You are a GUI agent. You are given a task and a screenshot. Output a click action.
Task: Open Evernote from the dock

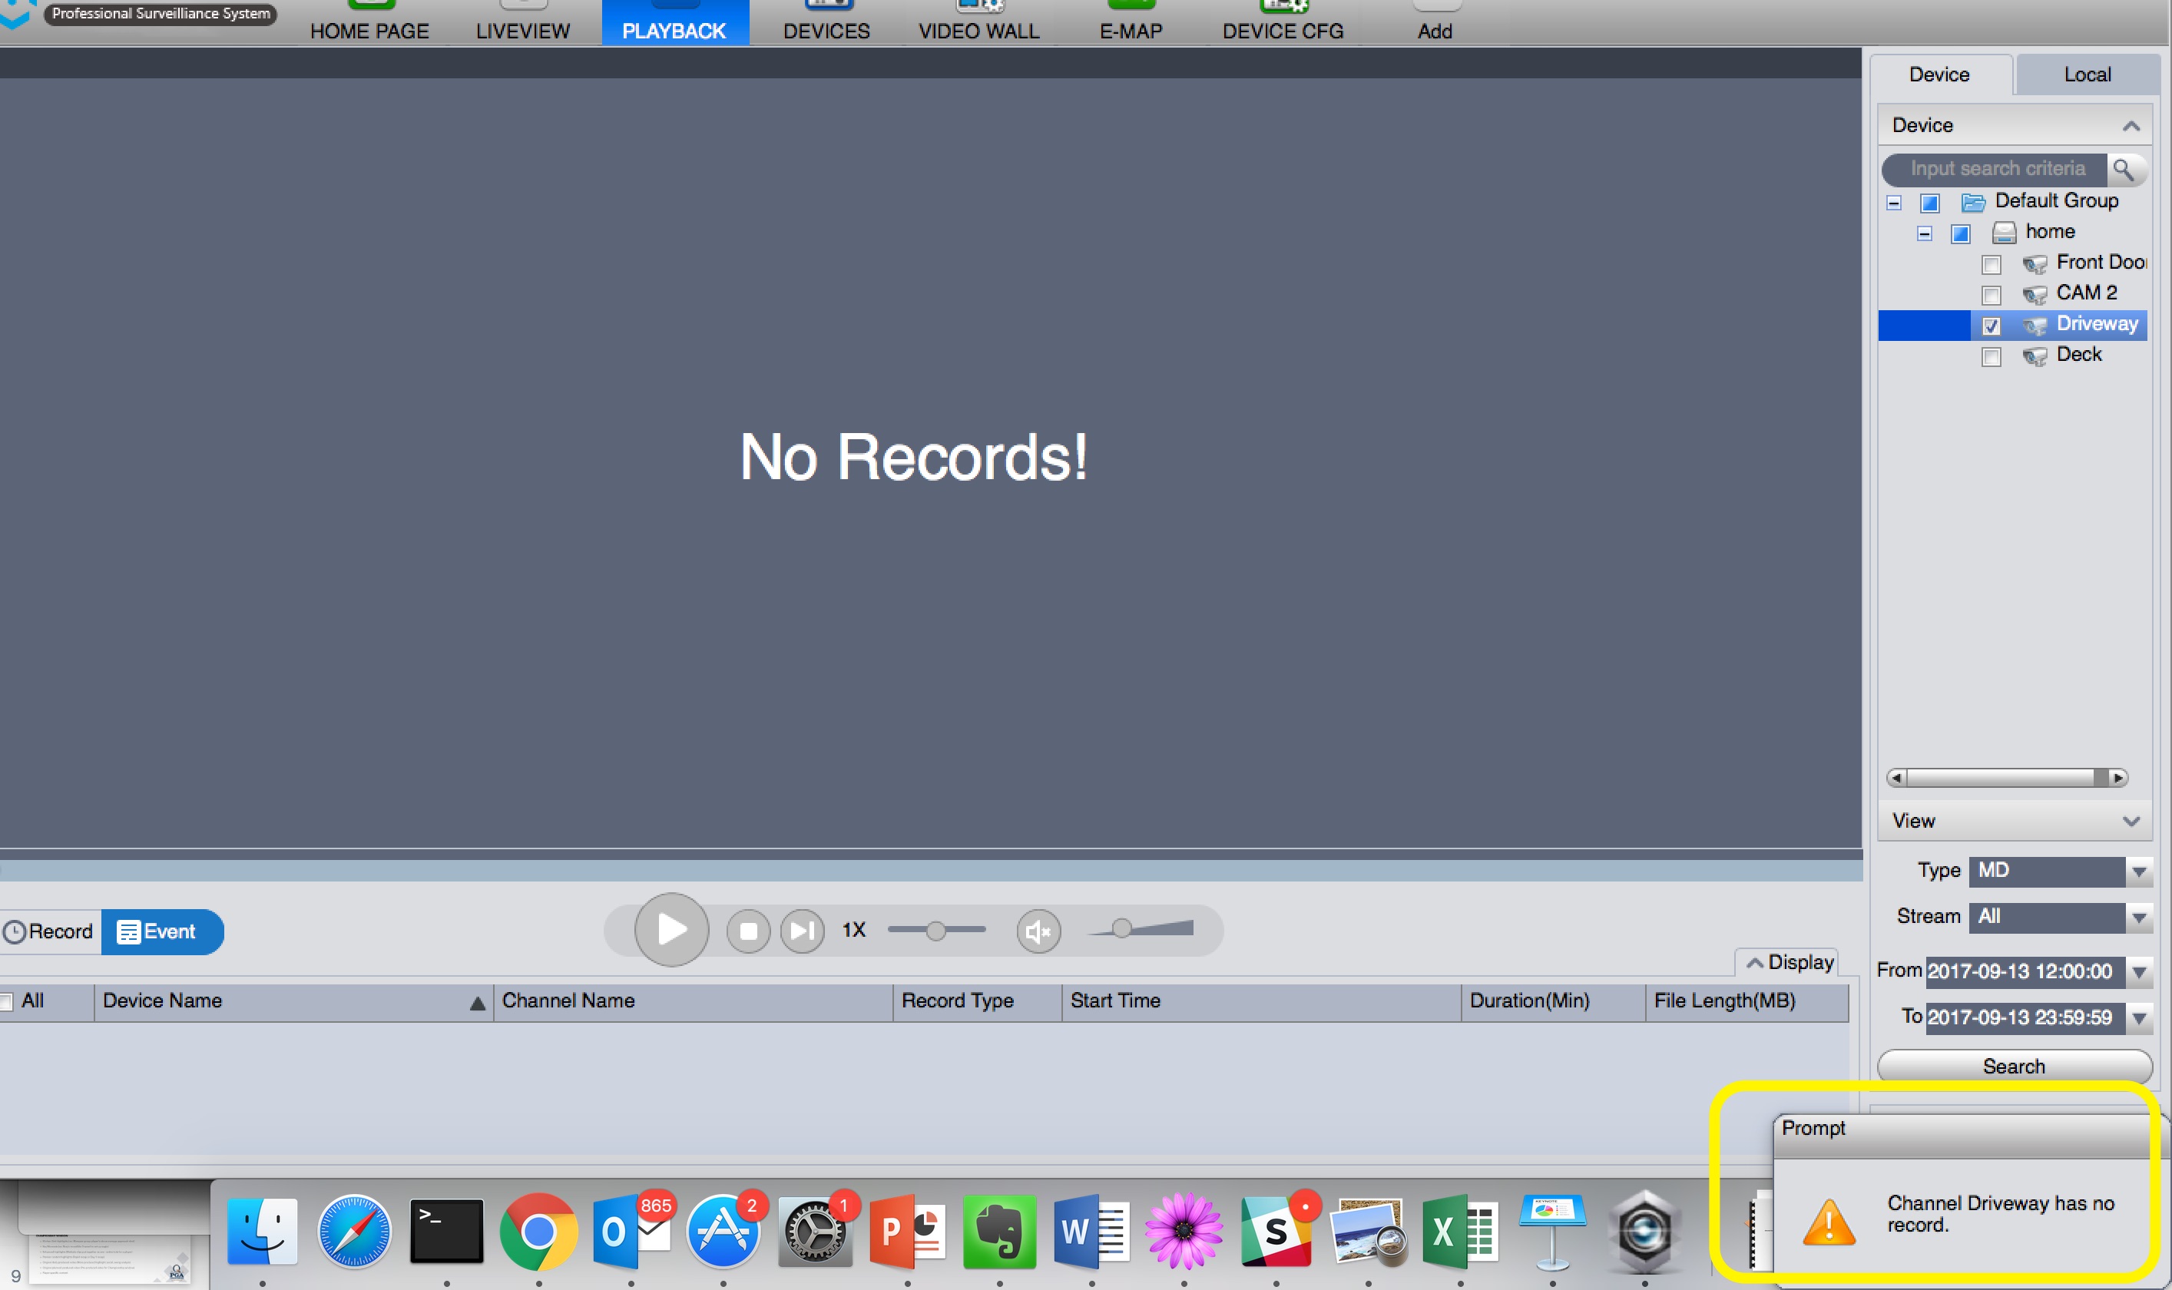[999, 1231]
